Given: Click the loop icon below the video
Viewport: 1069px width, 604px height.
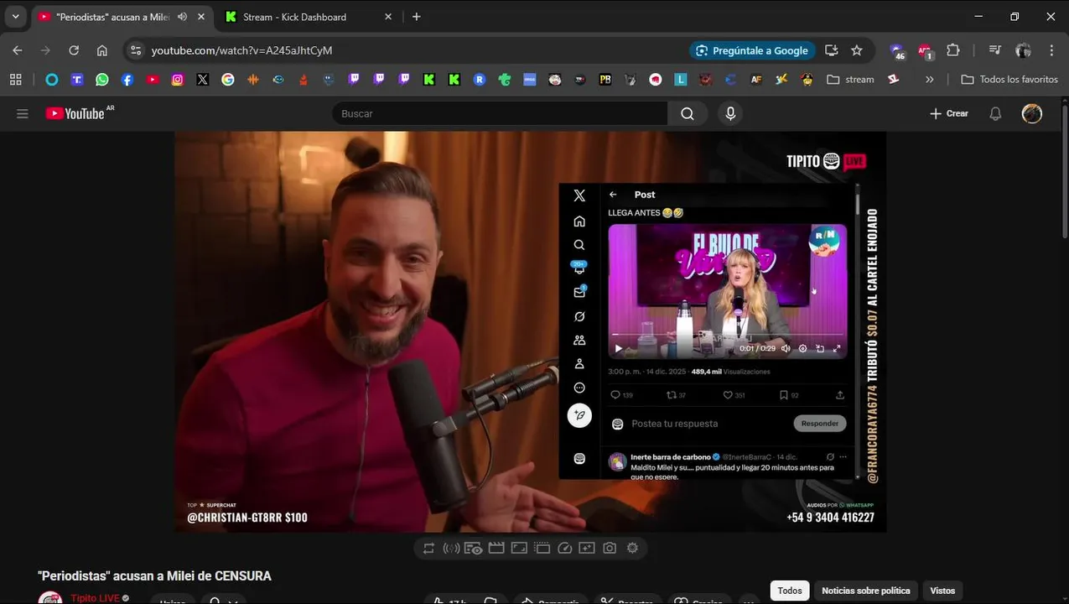Looking at the screenshot, I should (429, 548).
